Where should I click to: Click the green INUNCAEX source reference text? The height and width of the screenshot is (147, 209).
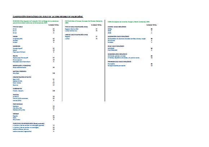pos(36,22)
